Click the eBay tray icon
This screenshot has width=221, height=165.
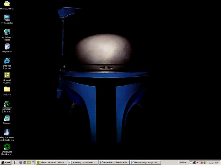(x=198, y=162)
